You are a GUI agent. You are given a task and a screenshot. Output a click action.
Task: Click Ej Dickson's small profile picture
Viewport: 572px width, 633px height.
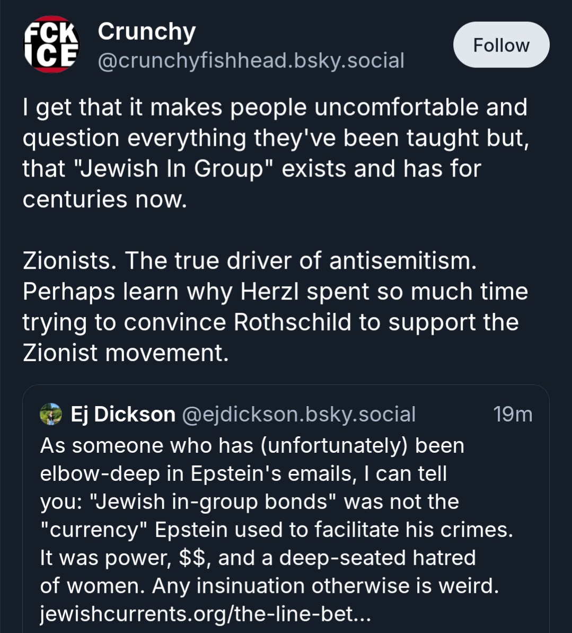[51, 414]
